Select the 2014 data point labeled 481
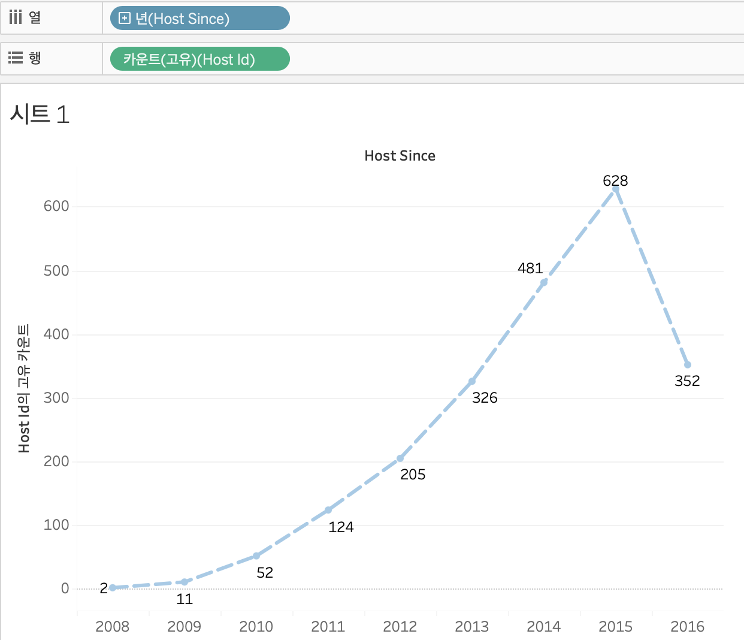This screenshot has width=744, height=640. pyautogui.click(x=544, y=283)
